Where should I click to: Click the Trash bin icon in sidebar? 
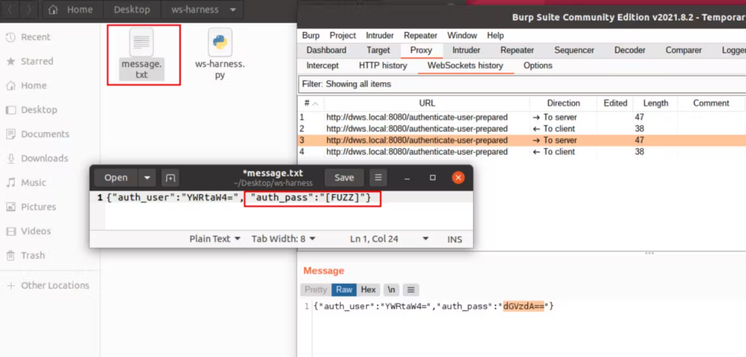click(10, 255)
